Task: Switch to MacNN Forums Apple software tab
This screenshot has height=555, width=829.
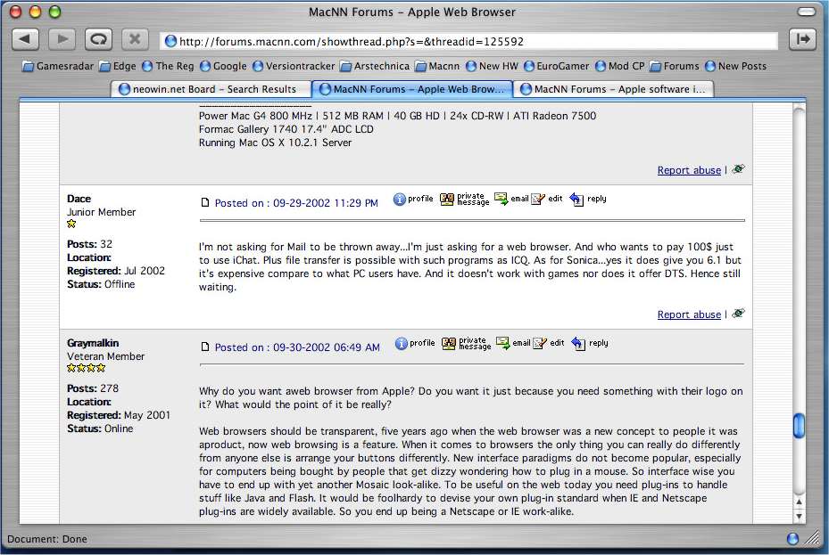Action: (613, 89)
